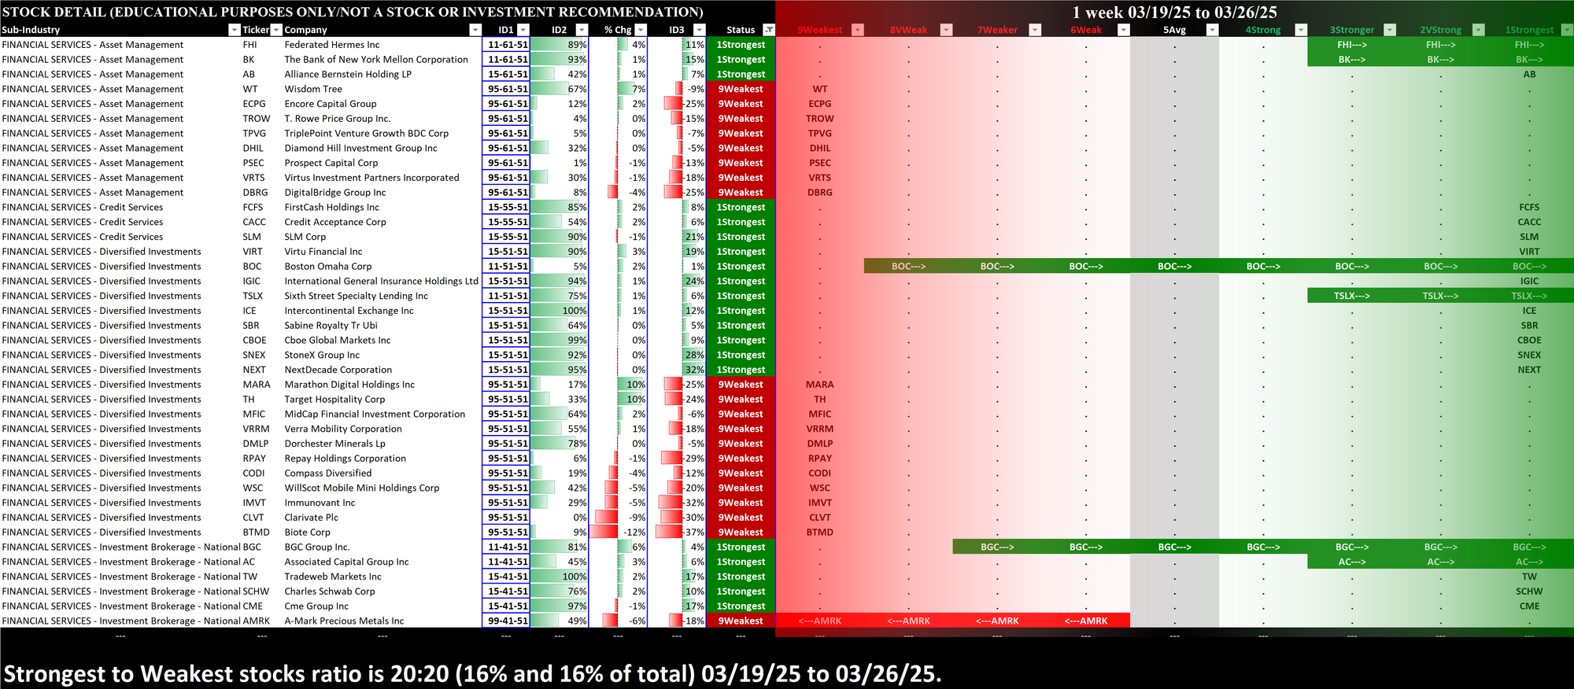Select the Alliance Bernstein Holding LP cell
This screenshot has height=689, width=1574.
pos(382,75)
